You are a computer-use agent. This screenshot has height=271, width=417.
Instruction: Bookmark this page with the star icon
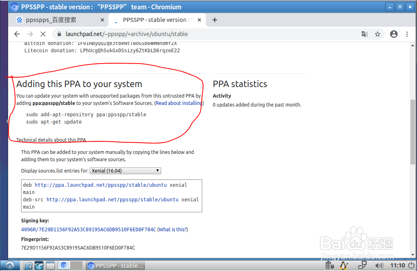click(377, 34)
